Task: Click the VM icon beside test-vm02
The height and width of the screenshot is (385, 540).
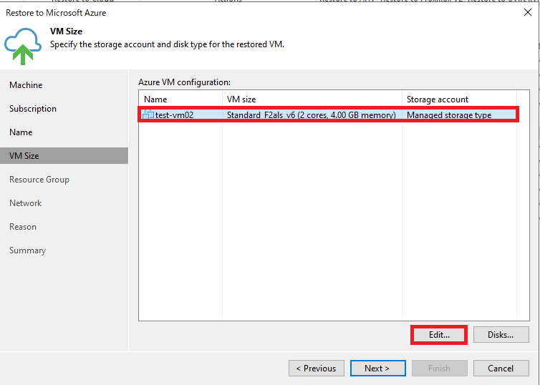Action: point(148,114)
